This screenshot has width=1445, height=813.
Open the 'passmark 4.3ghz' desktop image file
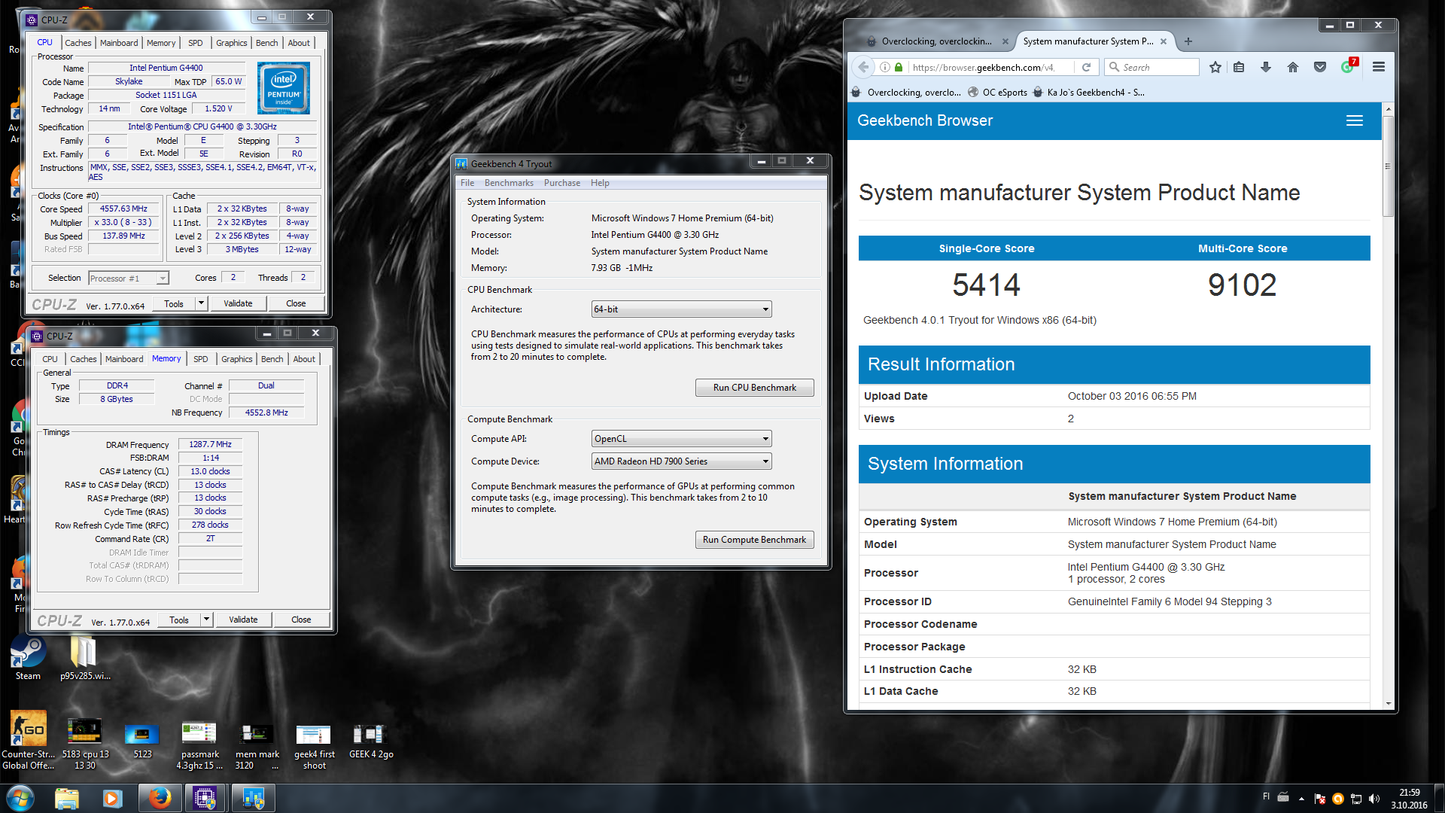point(199,745)
